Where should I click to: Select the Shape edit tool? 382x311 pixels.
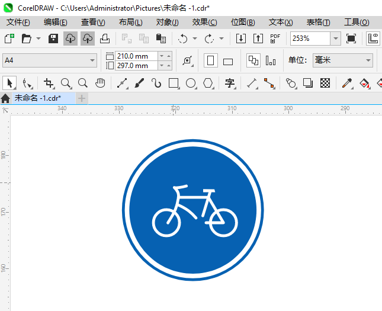27,84
